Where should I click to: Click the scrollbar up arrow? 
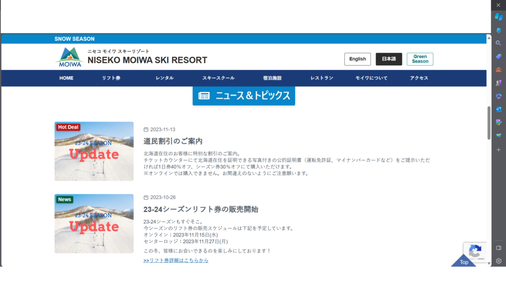489,38
